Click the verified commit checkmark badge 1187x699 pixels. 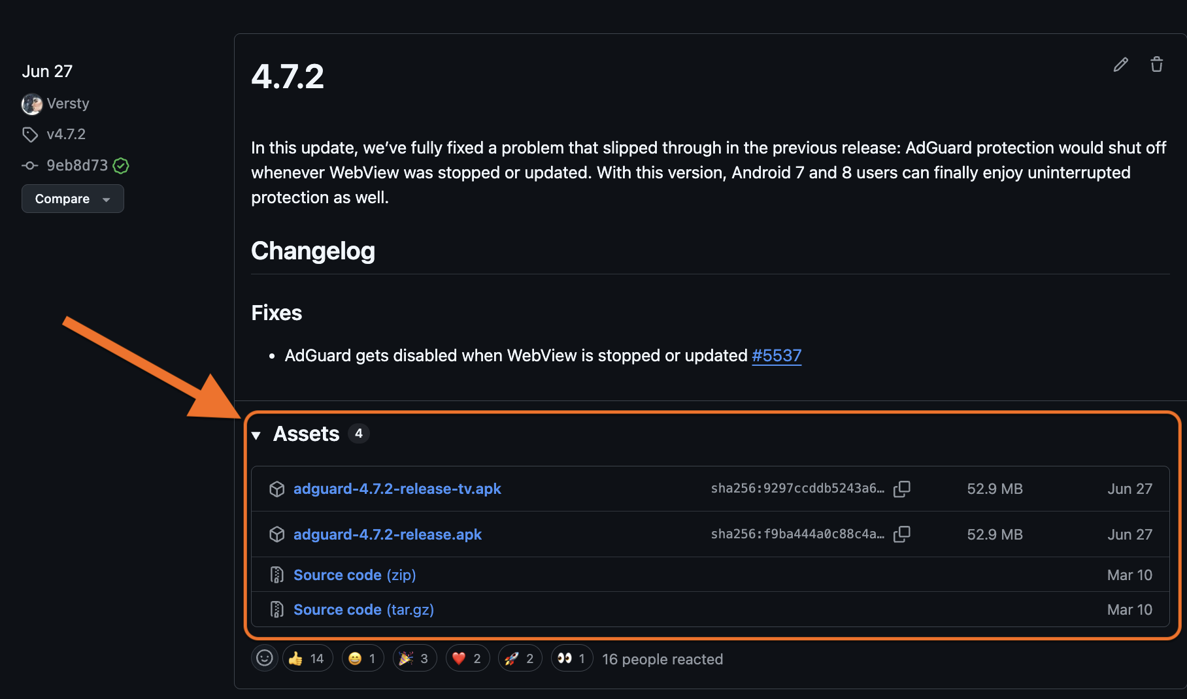[x=121, y=166]
